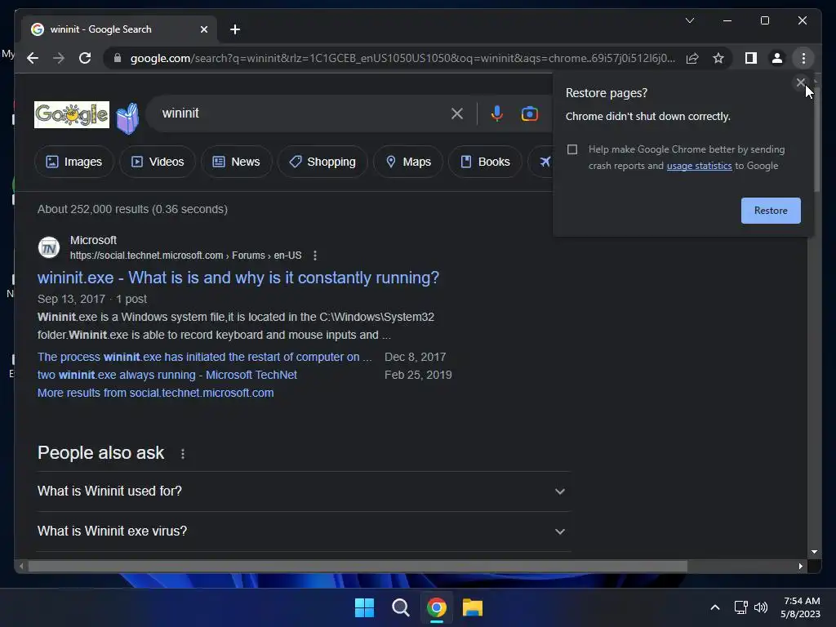Click the browser forward arrow
The width and height of the screenshot is (836, 627).
click(59, 58)
